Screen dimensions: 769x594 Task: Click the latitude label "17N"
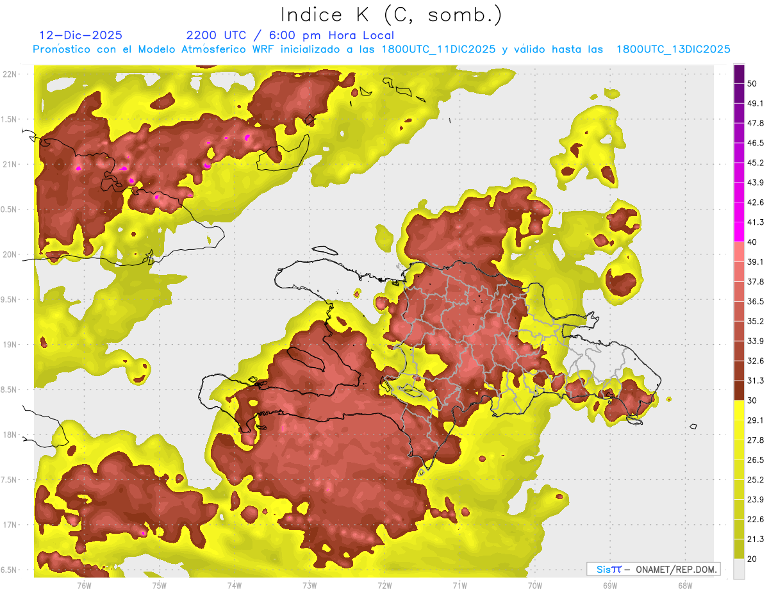10,525
